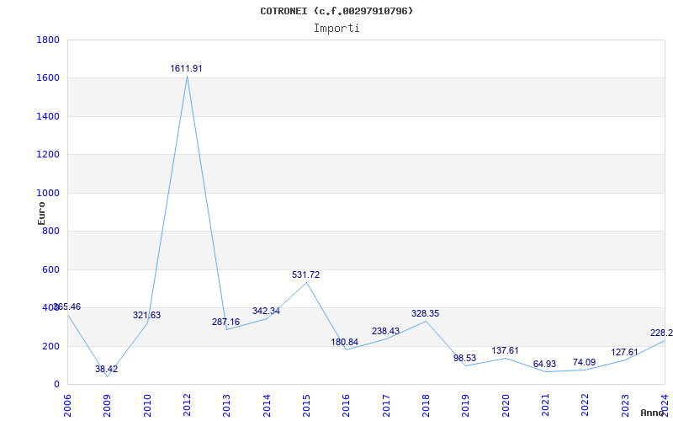Click the y-axis value 1800
The image size is (673, 421).
tap(48, 40)
